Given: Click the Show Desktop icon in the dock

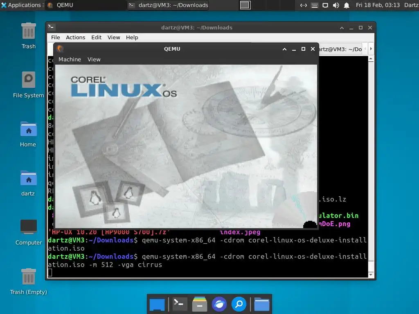Looking at the screenshot, I should click(x=157, y=304).
